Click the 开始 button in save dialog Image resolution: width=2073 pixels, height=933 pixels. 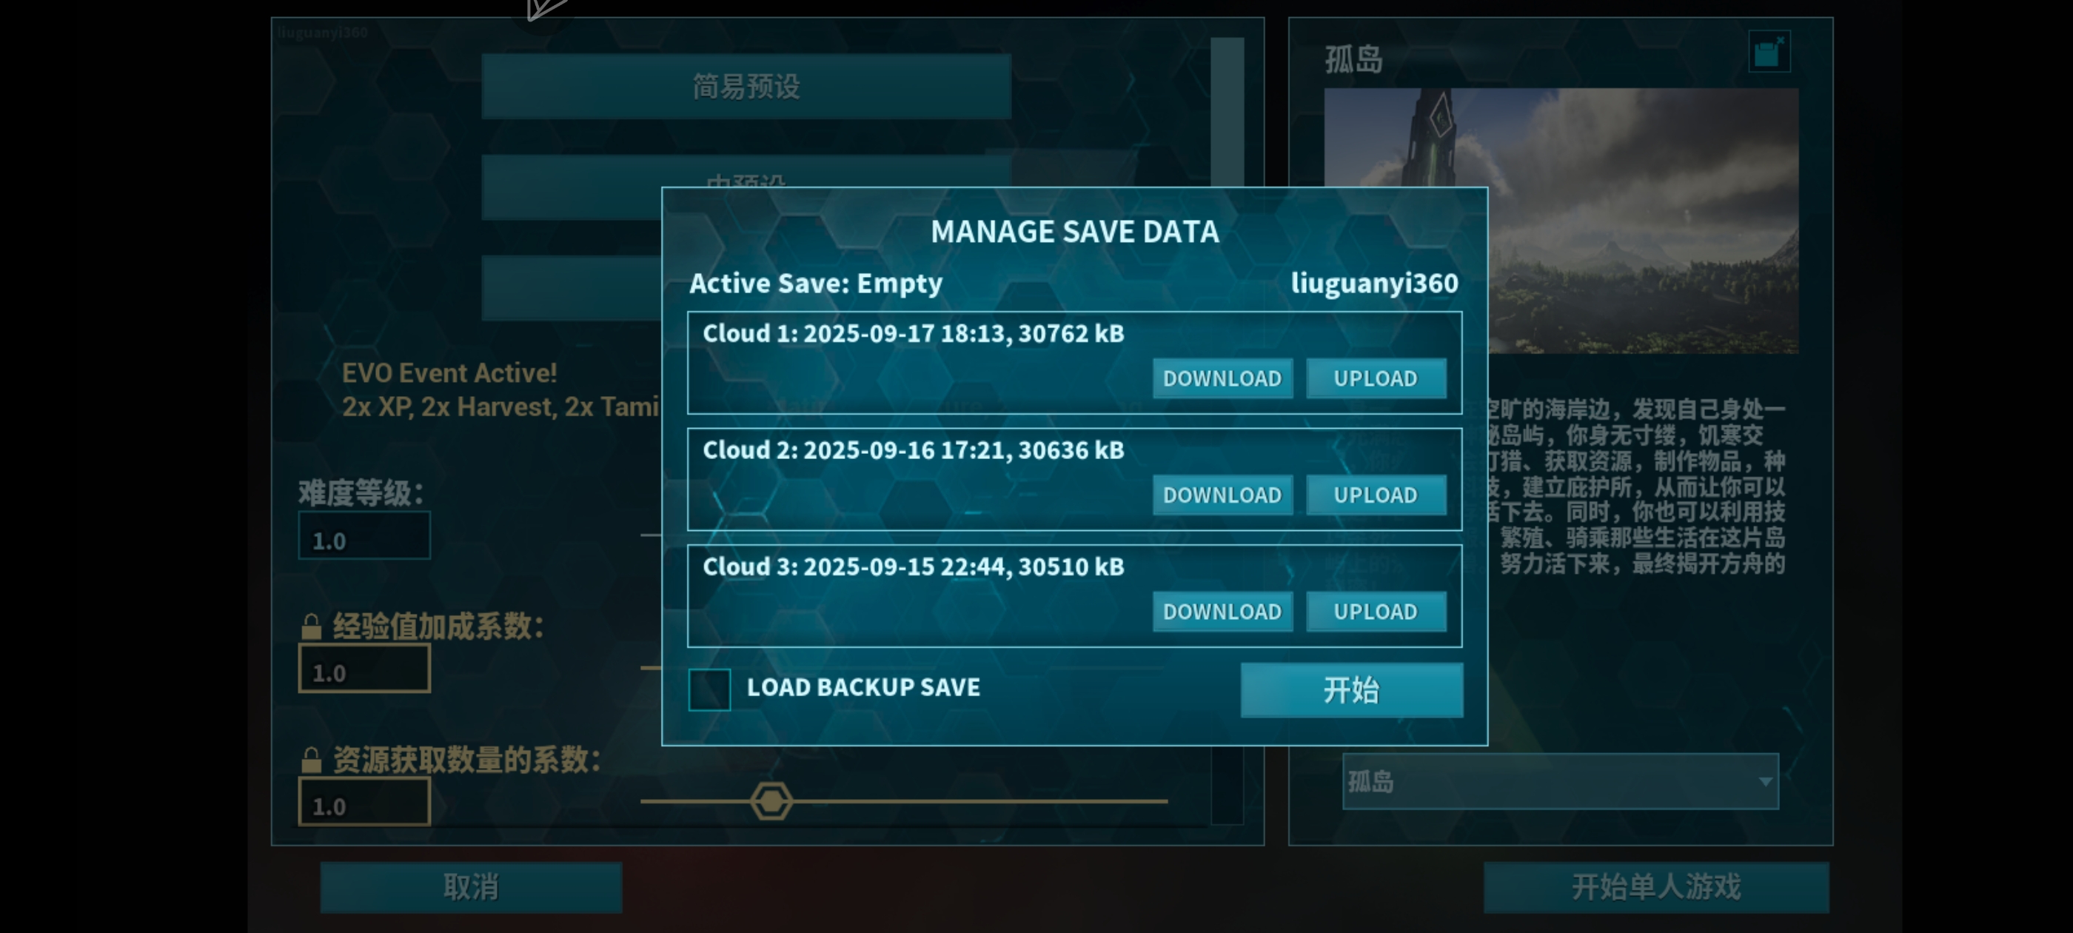[1351, 690]
